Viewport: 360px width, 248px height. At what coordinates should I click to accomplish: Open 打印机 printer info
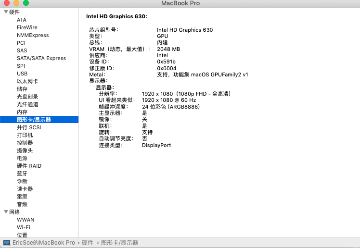coord(25,135)
